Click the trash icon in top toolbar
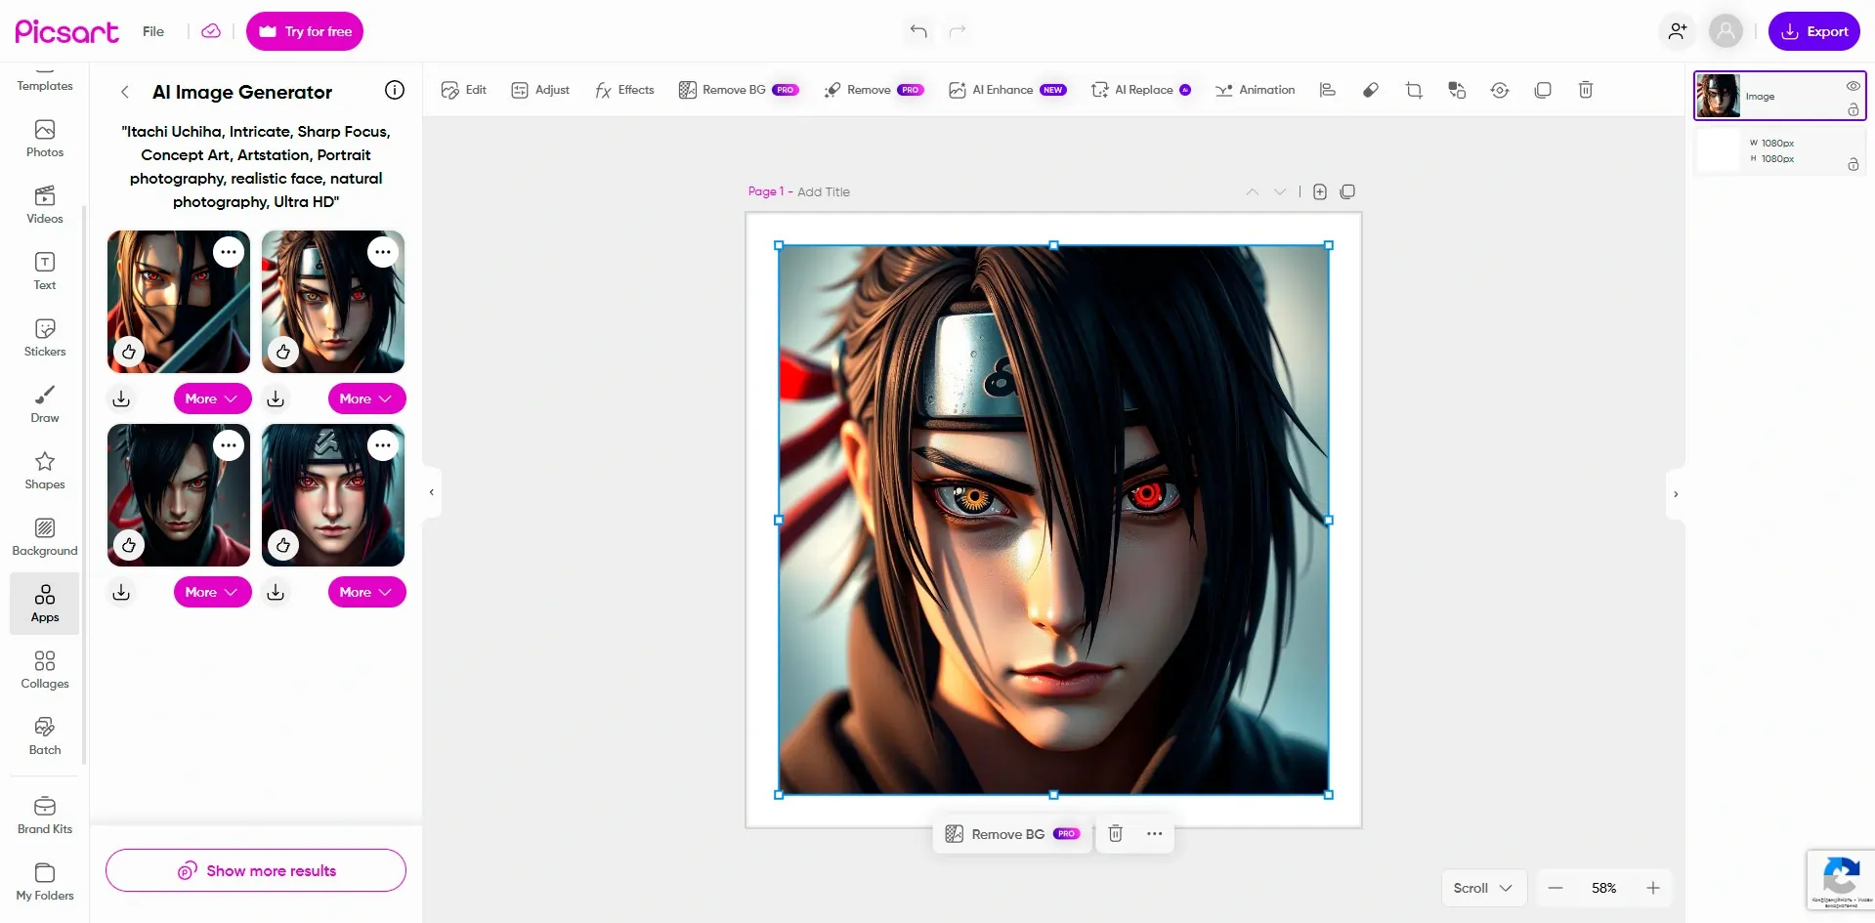The image size is (1875, 923). tap(1586, 90)
